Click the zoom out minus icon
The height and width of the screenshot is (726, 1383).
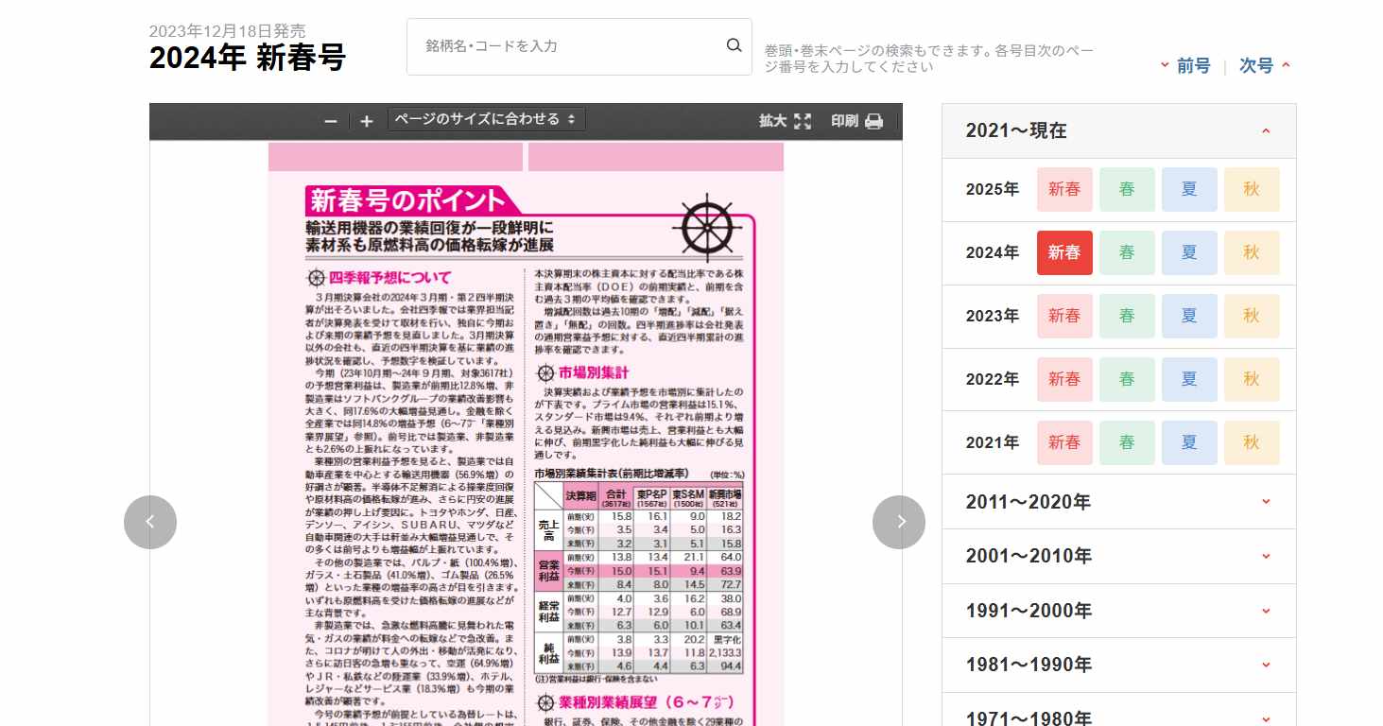click(329, 121)
